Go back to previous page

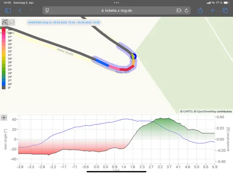20,11
